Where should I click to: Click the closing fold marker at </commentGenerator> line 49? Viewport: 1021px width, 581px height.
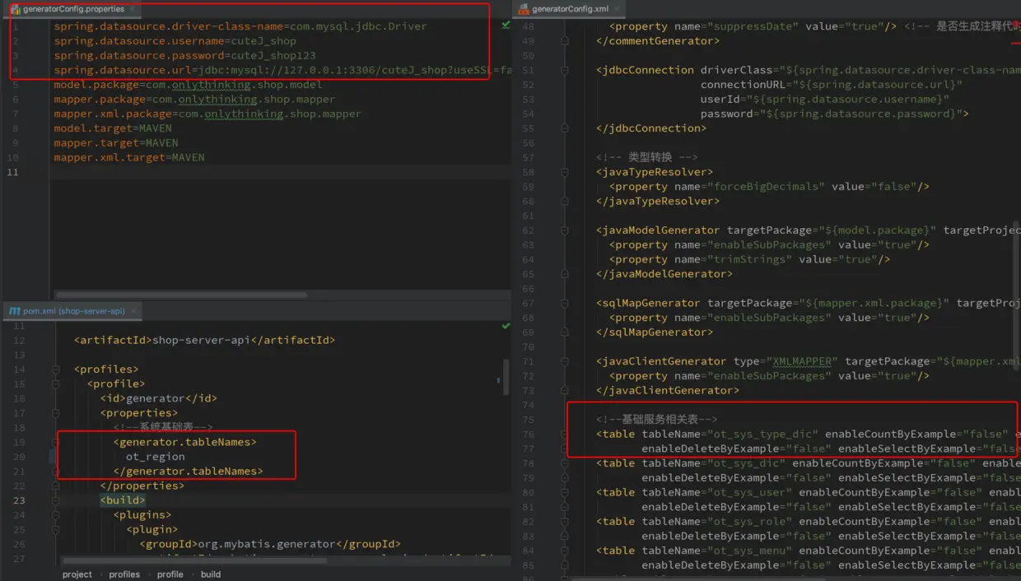pyautogui.click(x=566, y=40)
